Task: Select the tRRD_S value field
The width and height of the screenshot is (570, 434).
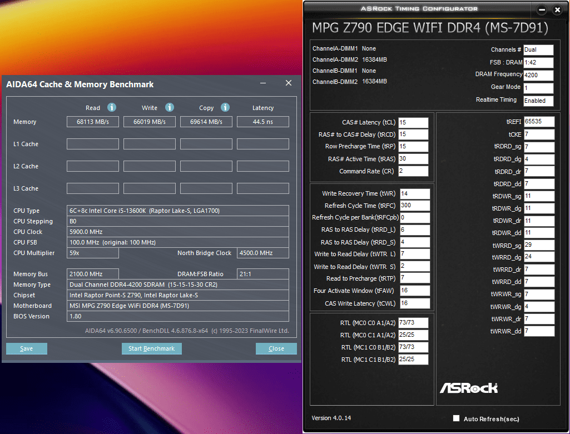Action: pos(415,242)
